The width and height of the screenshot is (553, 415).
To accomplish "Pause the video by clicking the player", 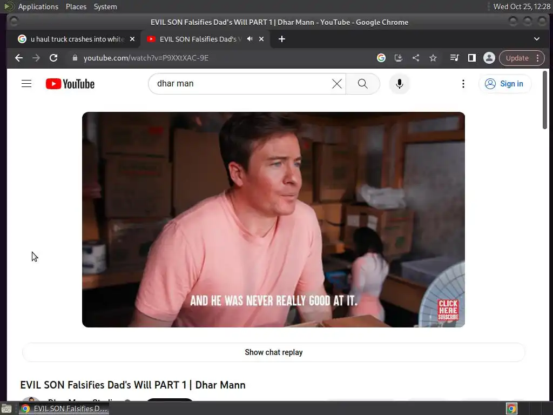I will (273, 219).
